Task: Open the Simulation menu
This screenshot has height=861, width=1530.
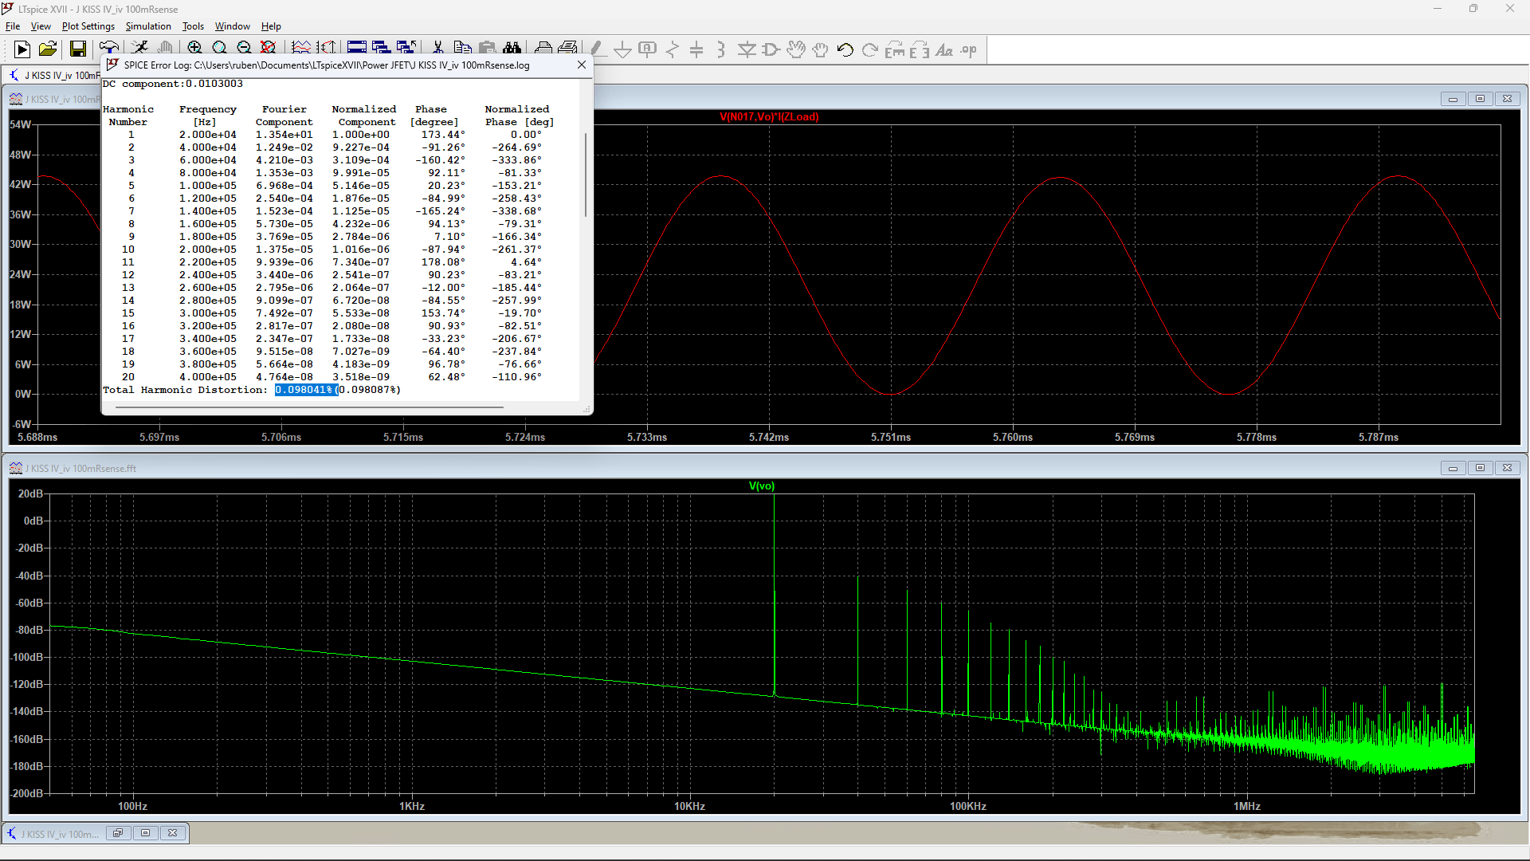Action: pyautogui.click(x=148, y=26)
